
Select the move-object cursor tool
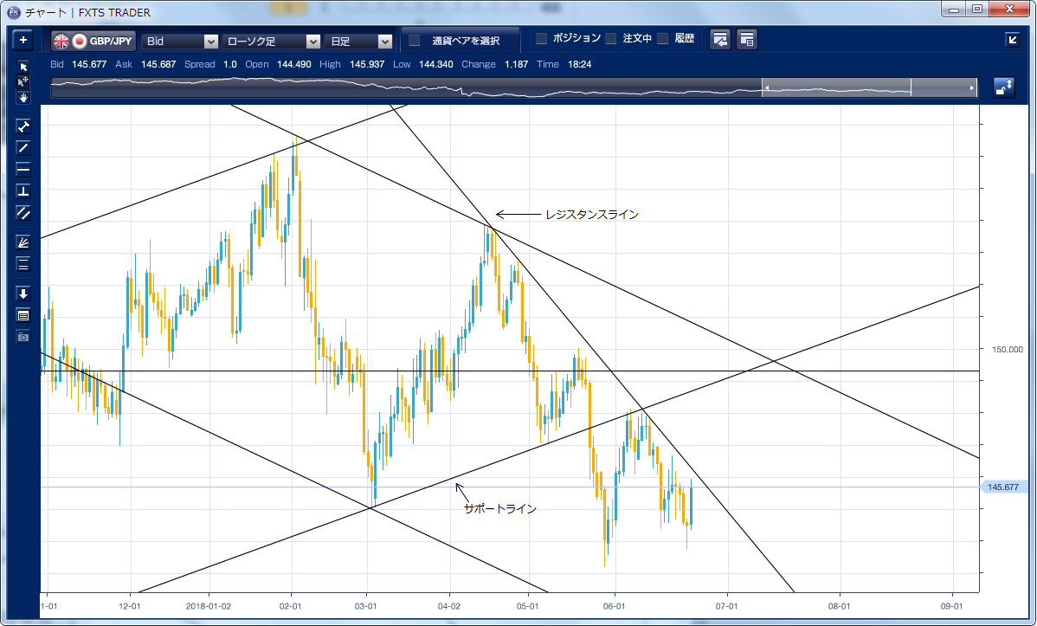23,81
